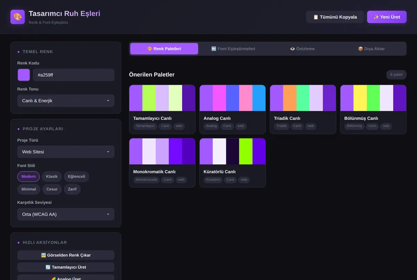This screenshot has height=280, width=417.
Task: Select the Klasik font style chip
Action: (x=52, y=176)
